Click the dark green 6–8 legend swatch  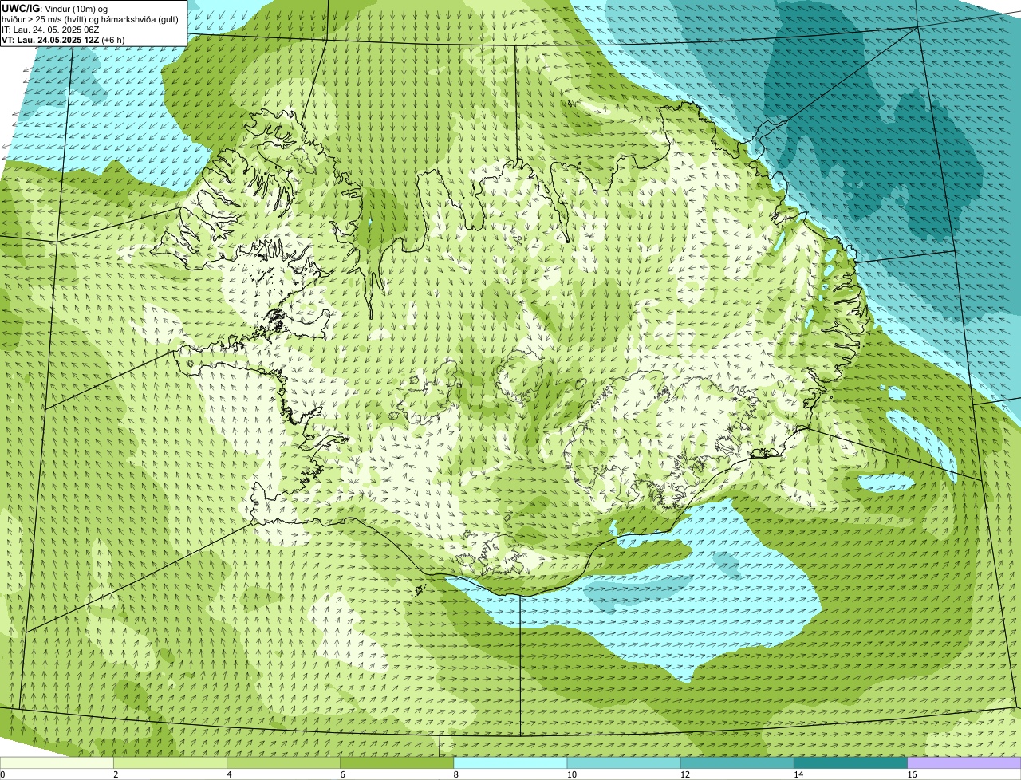tap(397, 762)
